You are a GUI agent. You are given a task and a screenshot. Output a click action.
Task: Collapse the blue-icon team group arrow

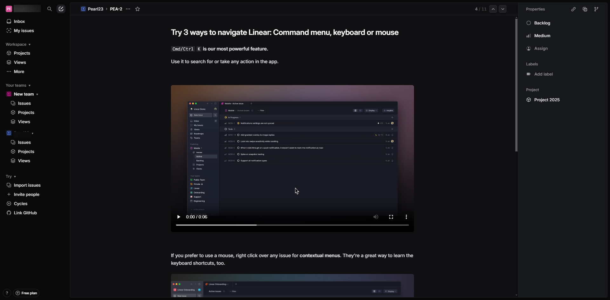(x=32, y=133)
